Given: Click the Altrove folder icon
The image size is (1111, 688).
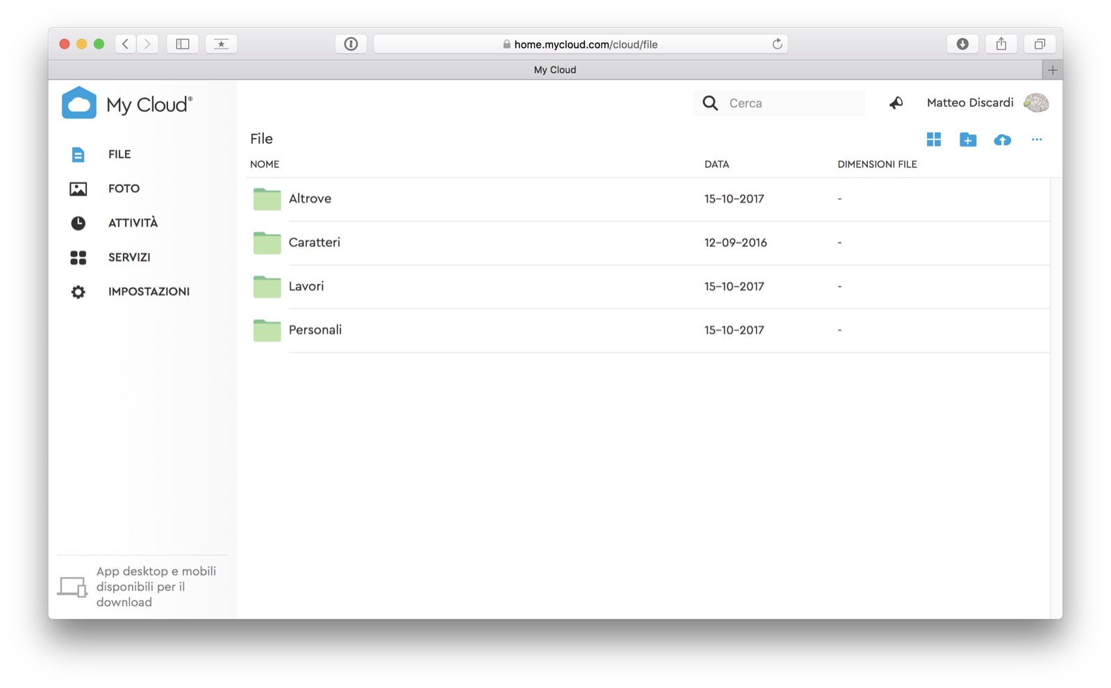Looking at the screenshot, I should point(267,199).
